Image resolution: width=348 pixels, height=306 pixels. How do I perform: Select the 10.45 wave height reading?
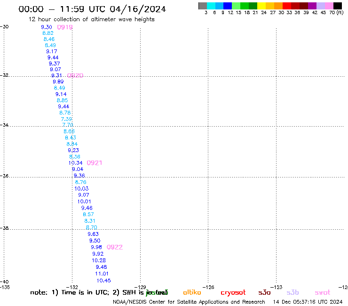coord(103,281)
